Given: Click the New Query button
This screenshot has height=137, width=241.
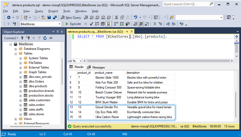Looking at the screenshot, I should pyautogui.click(x=71, y=18).
